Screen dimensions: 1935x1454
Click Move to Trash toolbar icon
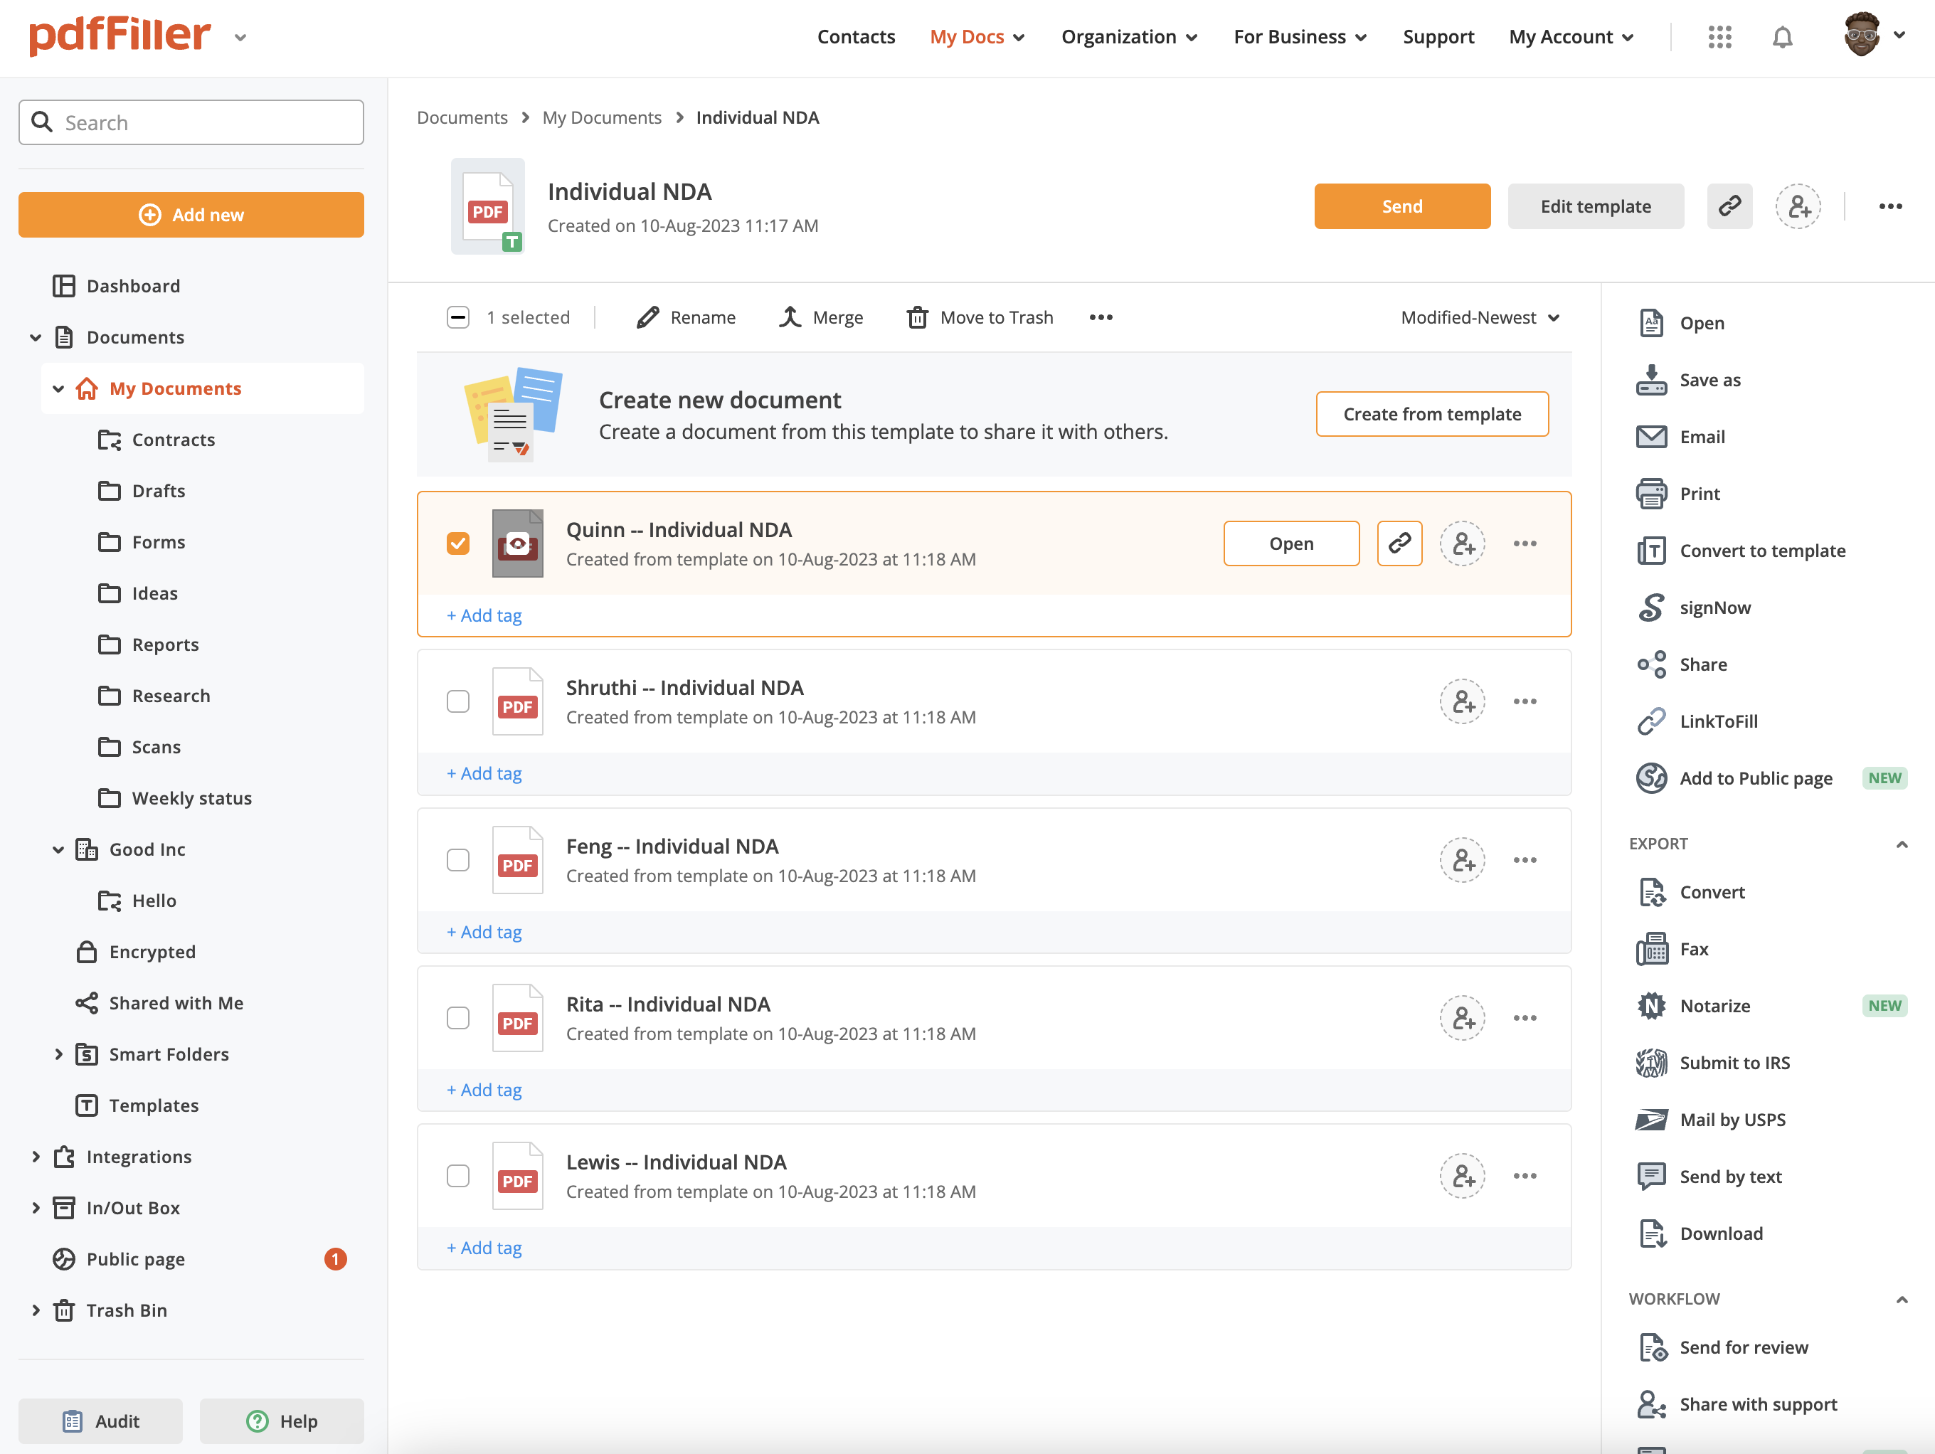tap(917, 317)
